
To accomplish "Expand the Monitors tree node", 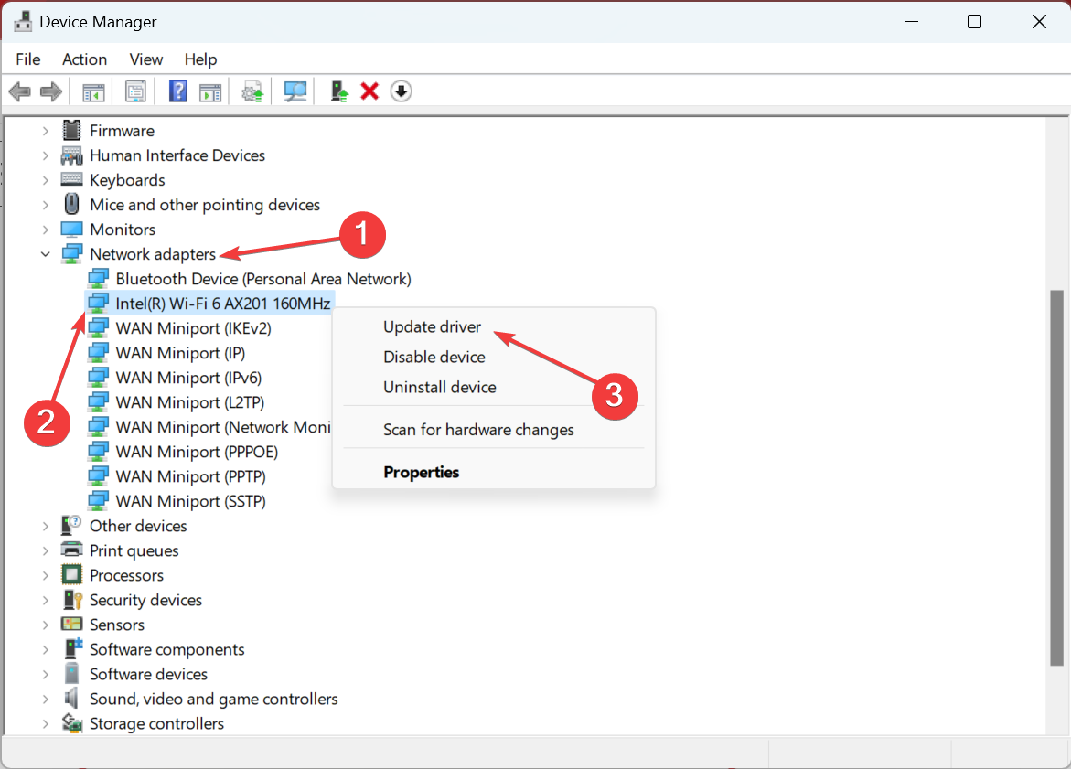I will (x=45, y=229).
